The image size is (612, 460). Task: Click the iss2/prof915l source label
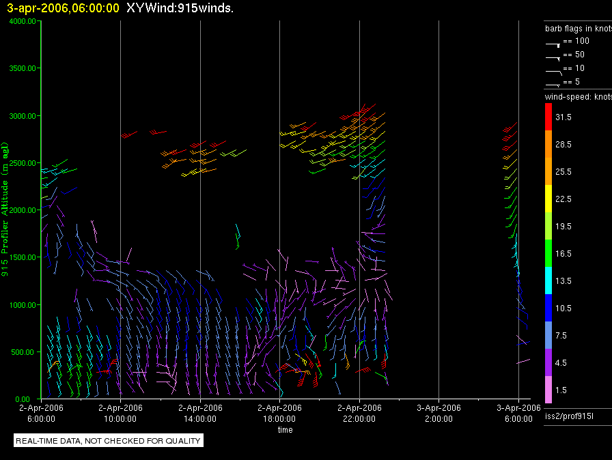[x=569, y=416]
